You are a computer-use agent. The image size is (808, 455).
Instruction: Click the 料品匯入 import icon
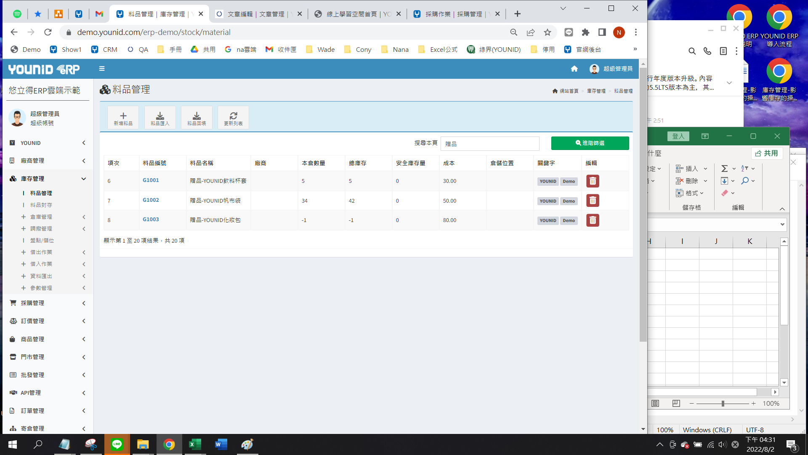pyautogui.click(x=160, y=116)
